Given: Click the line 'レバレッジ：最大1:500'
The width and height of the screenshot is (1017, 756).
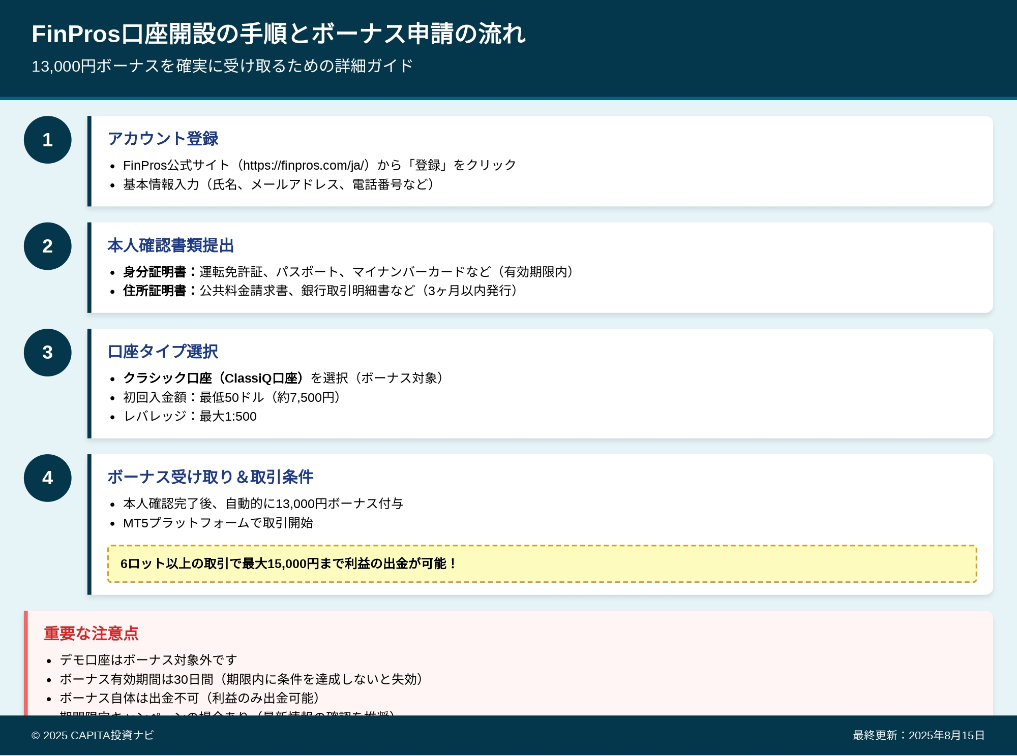Looking at the screenshot, I should (190, 416).
